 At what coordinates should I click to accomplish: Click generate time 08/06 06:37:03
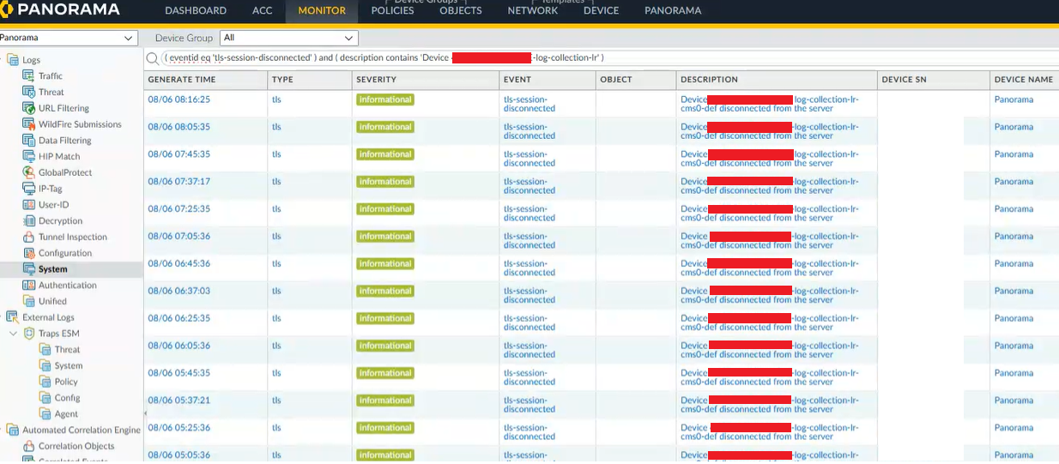(179, 292)
